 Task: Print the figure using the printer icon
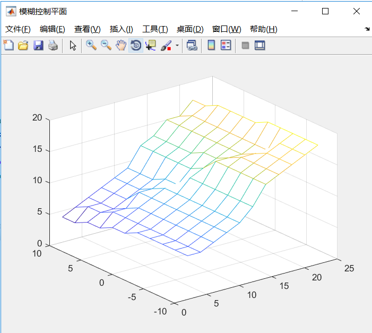[53, 45]
